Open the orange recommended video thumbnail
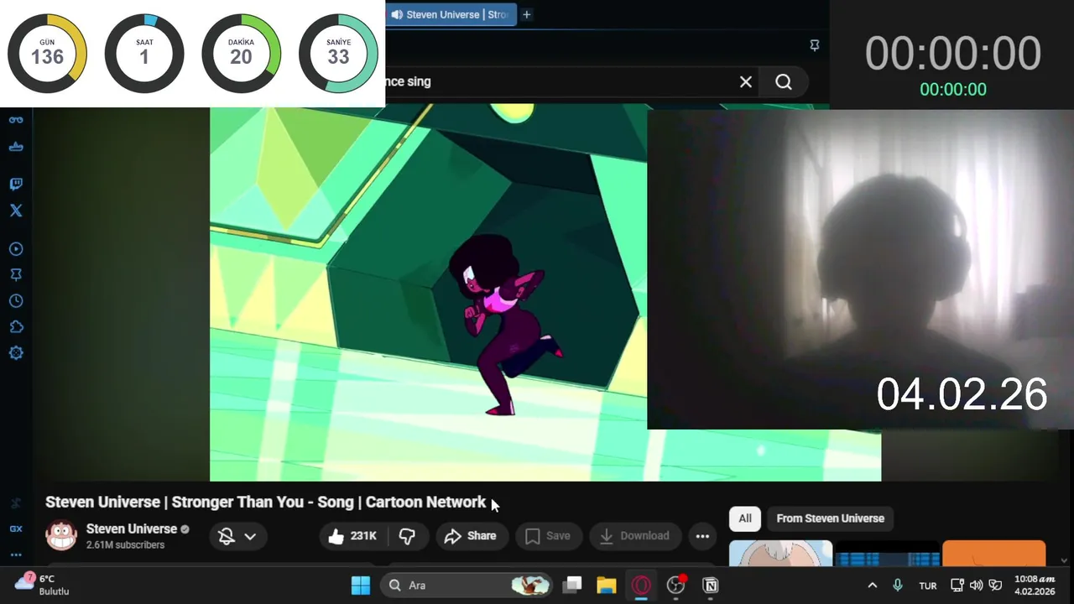This screenshot has height=604, width=1074. pos(993,554)
